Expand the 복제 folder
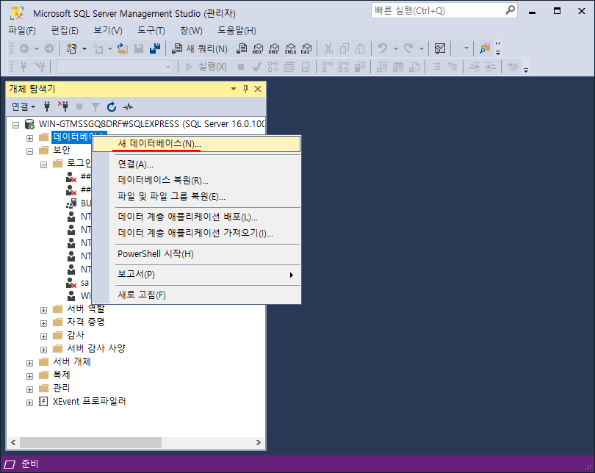595x473 pixels. (29, 376)
